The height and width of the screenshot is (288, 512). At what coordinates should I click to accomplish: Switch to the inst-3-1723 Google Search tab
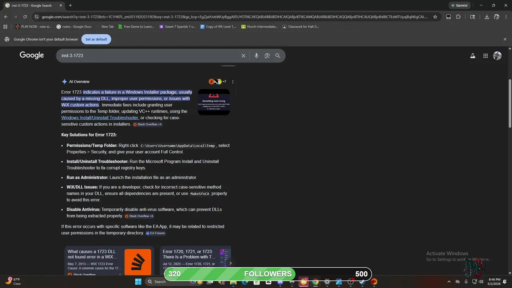(x=34, y=6)
